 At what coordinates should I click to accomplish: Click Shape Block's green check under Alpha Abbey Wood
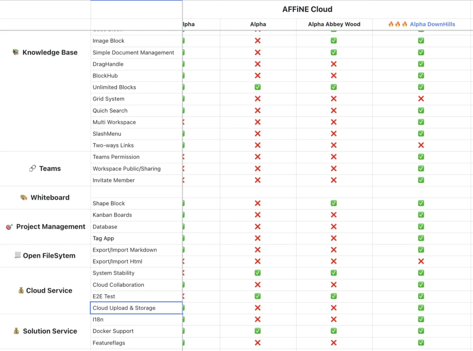pyautogui.click(x=334, y=203)
